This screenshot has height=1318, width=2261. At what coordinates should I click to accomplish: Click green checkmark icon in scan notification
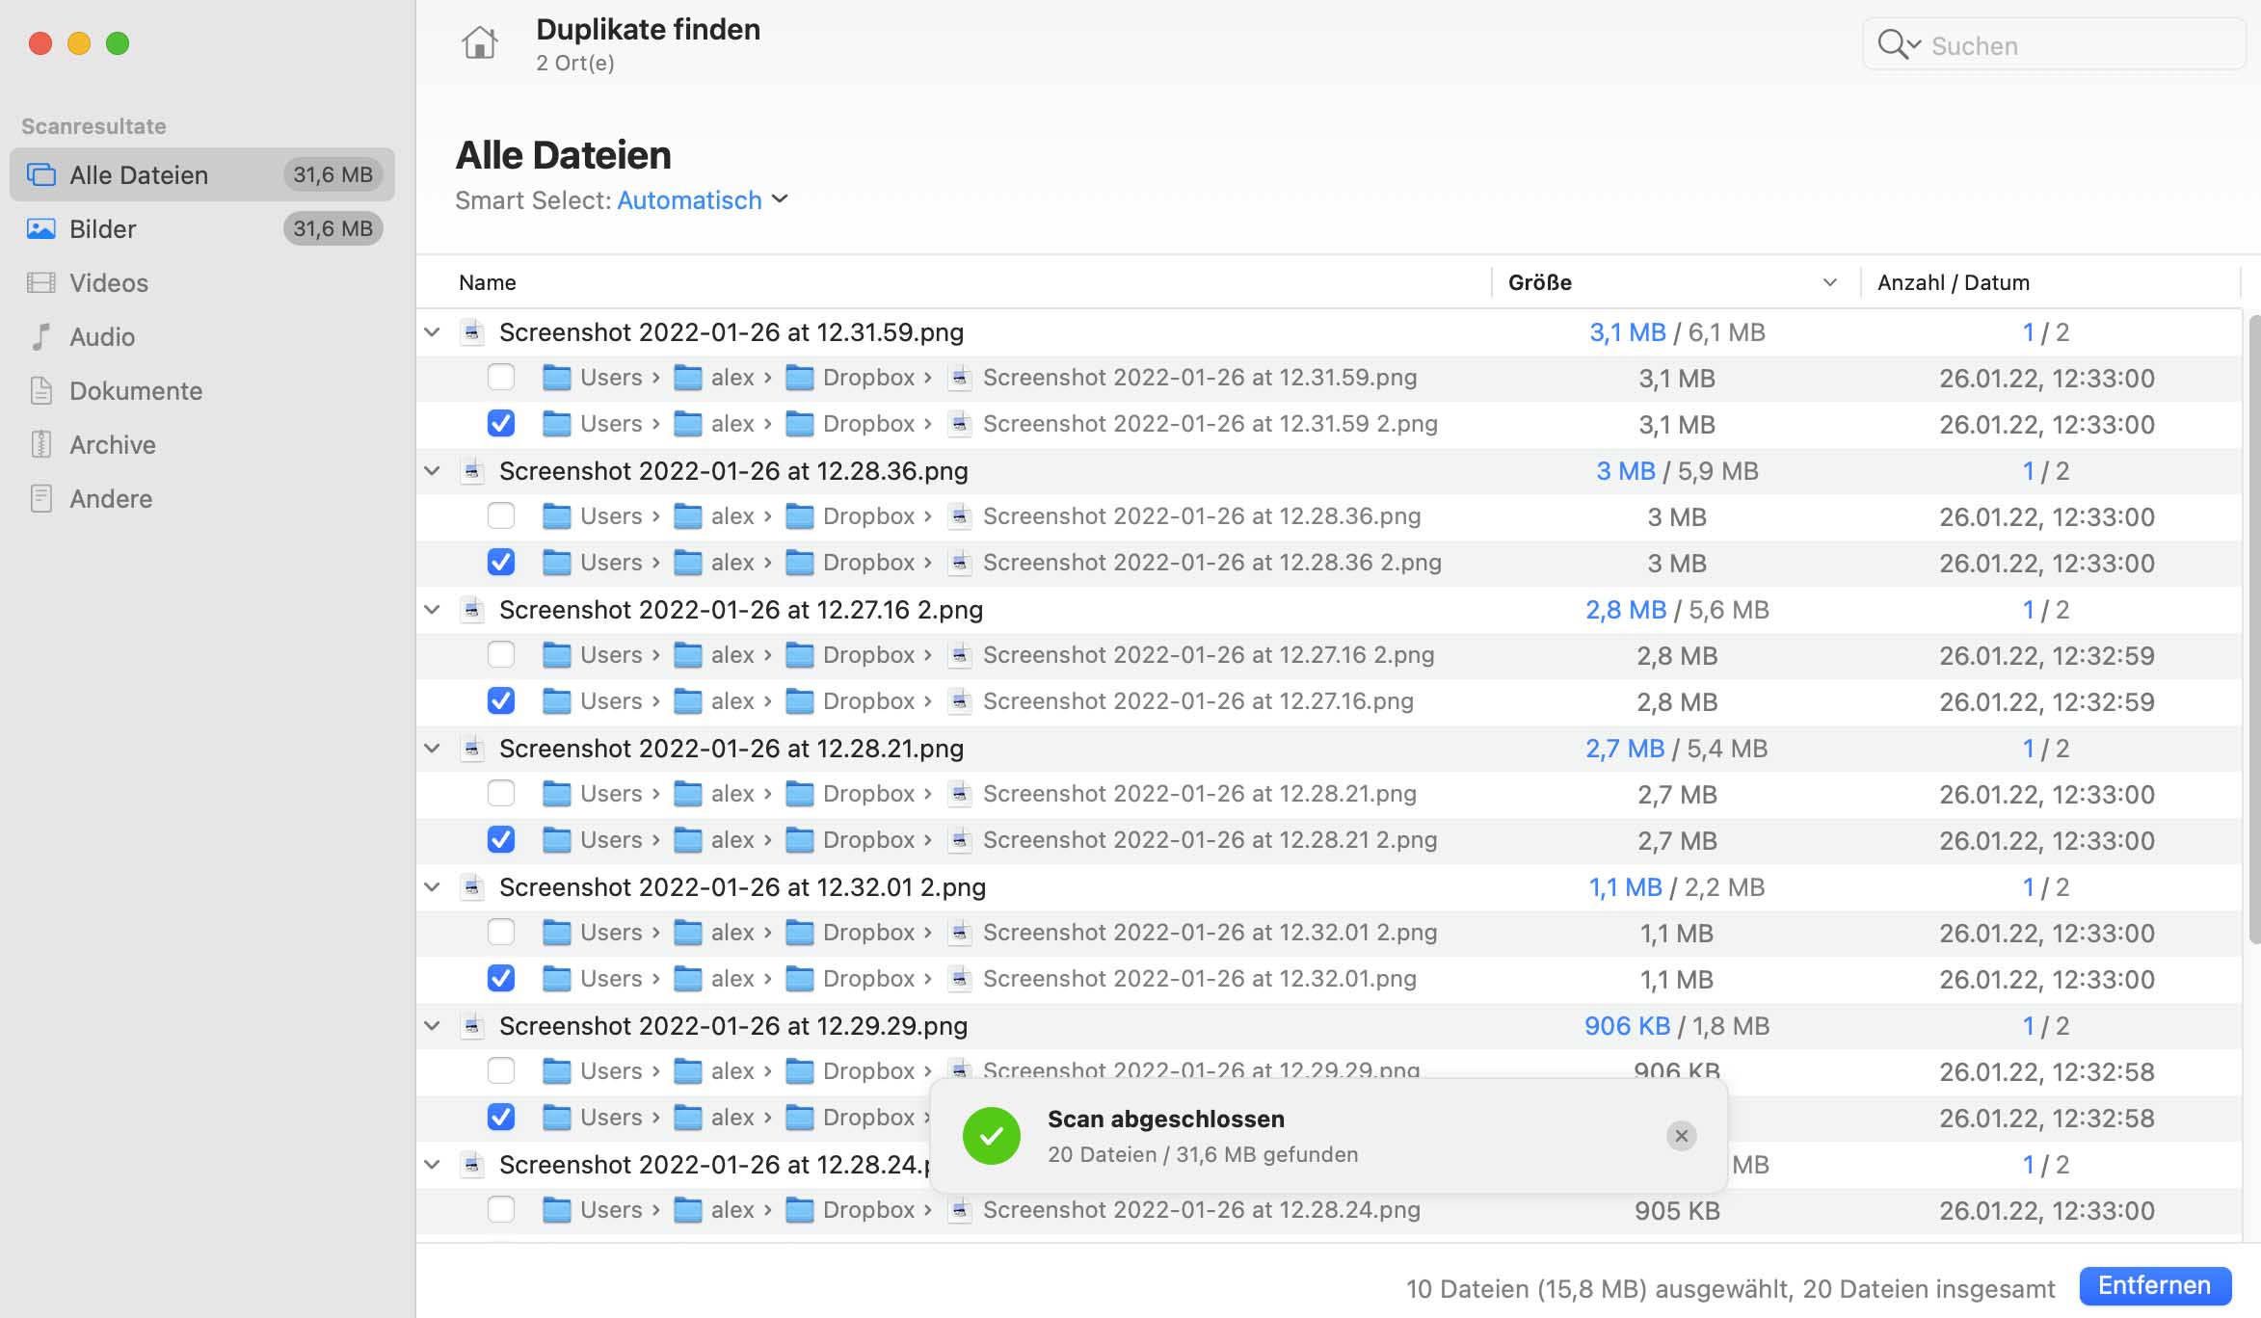(x=991, y=1136)
